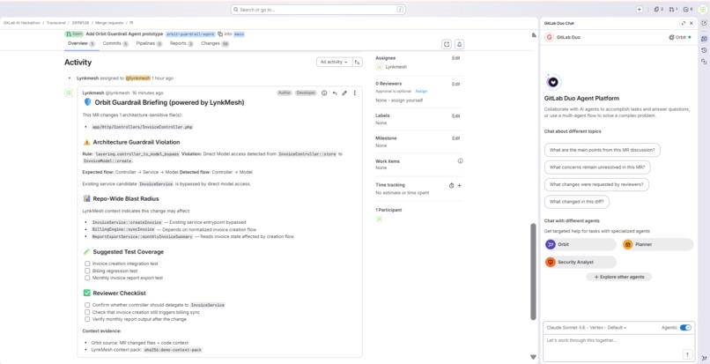The width and height of the screenshot is (710, 364).
Task: Click the Orbit agent status indicator in chat header
Action: 680,37
